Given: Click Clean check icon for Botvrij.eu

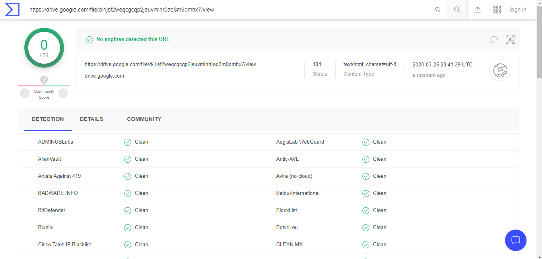Looking at the screenshot, I should pyautogui.click(x=366, y=228).
